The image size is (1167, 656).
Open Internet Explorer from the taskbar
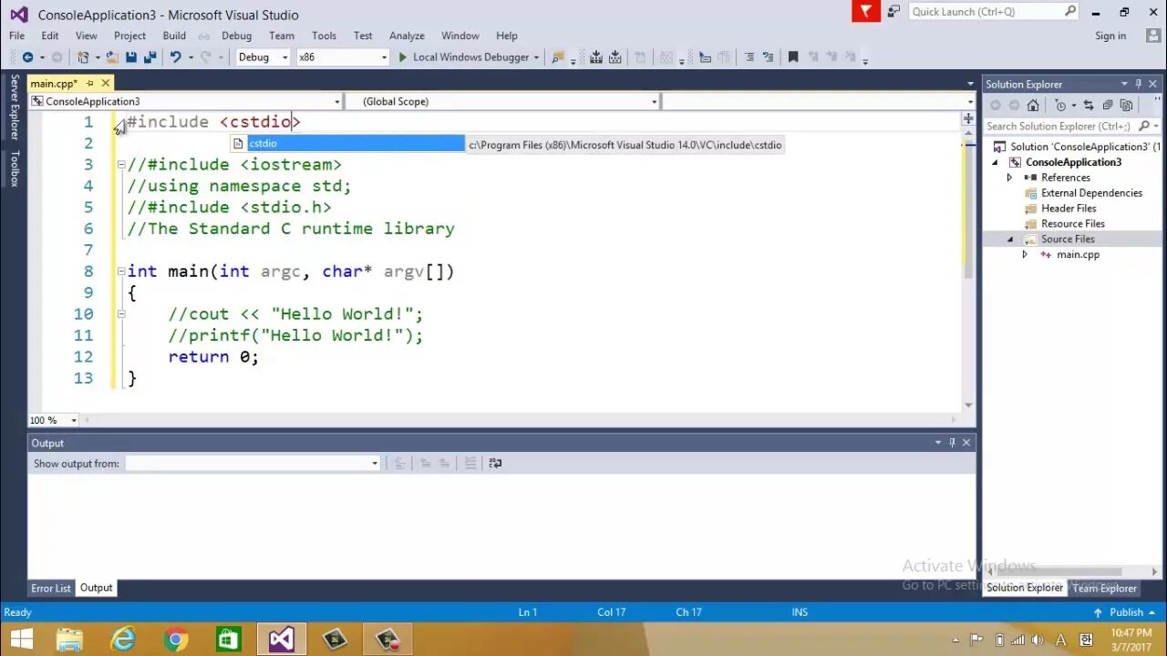[x=123, y=640]
